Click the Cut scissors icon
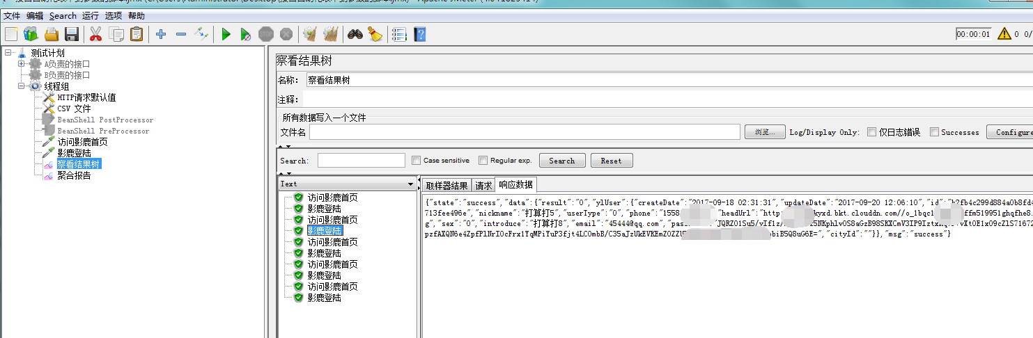 pos(96,34)
